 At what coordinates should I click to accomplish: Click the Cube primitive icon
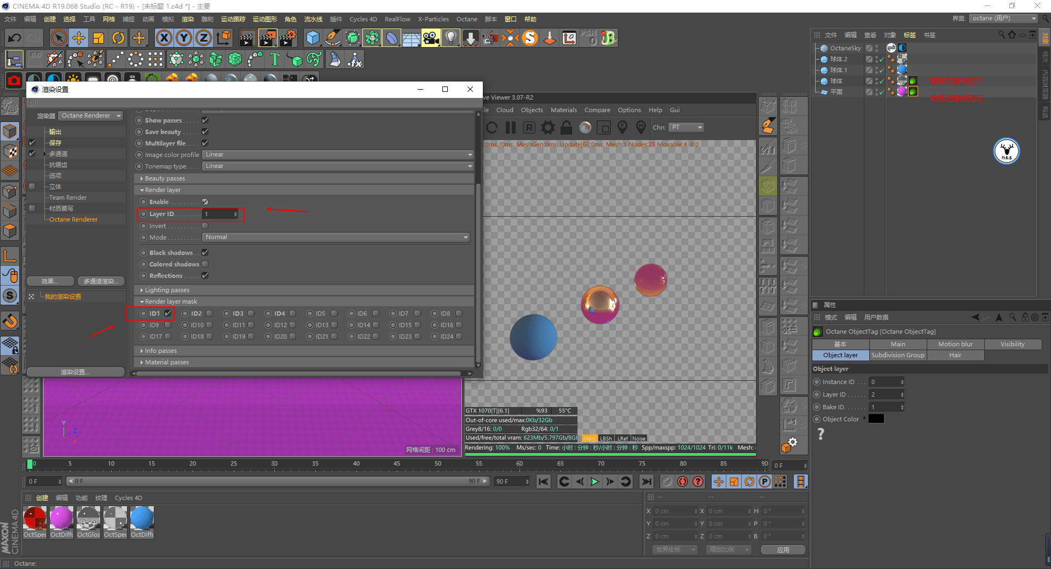[x=313, y=38]
